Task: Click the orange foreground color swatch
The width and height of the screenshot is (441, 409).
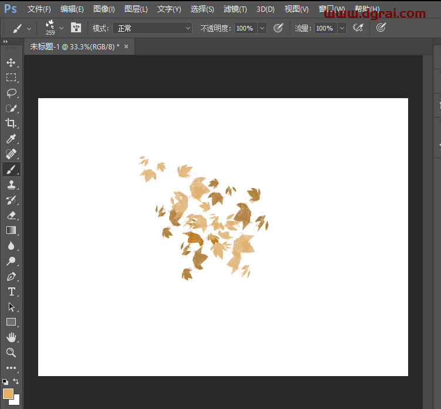Action: pos(8,394)
